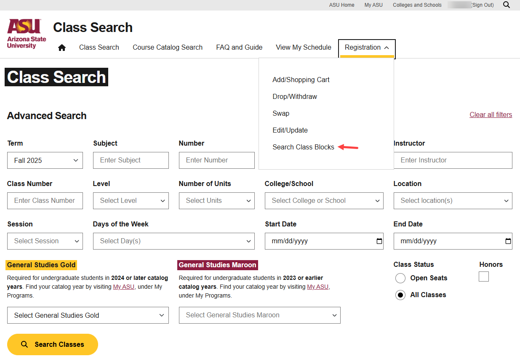520x359 pixels.
Task: Check the Honors checkbox
Action: point(484,277)
